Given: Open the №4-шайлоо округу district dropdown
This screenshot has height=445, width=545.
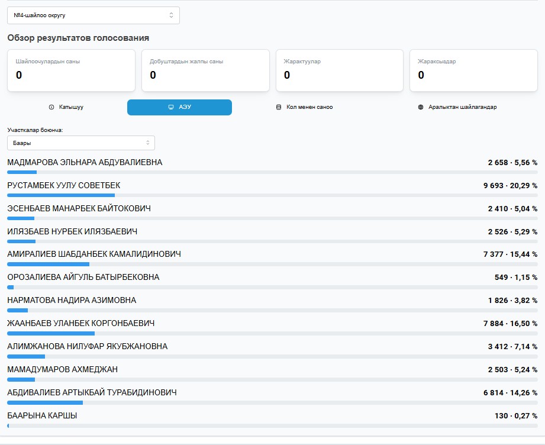Looking at the screenshot, I should point(93,15).
